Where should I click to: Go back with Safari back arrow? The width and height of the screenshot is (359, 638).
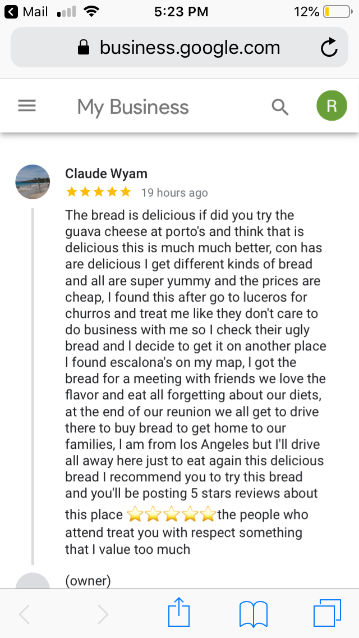click(x=25, y=614)
